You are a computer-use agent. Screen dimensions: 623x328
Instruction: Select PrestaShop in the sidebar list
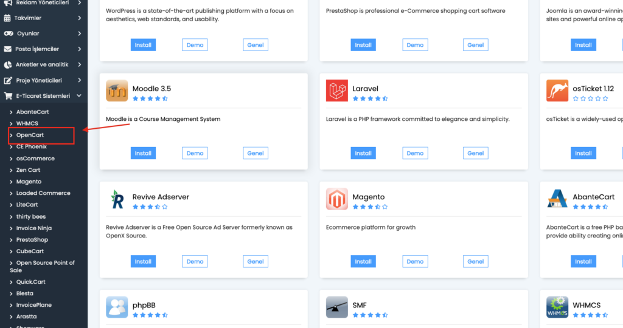(x=32, y=239)
